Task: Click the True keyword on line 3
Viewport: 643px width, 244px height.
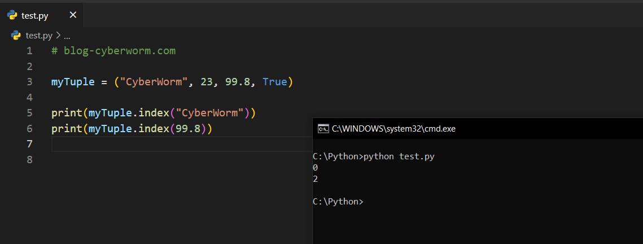Action: coord(274,82)
